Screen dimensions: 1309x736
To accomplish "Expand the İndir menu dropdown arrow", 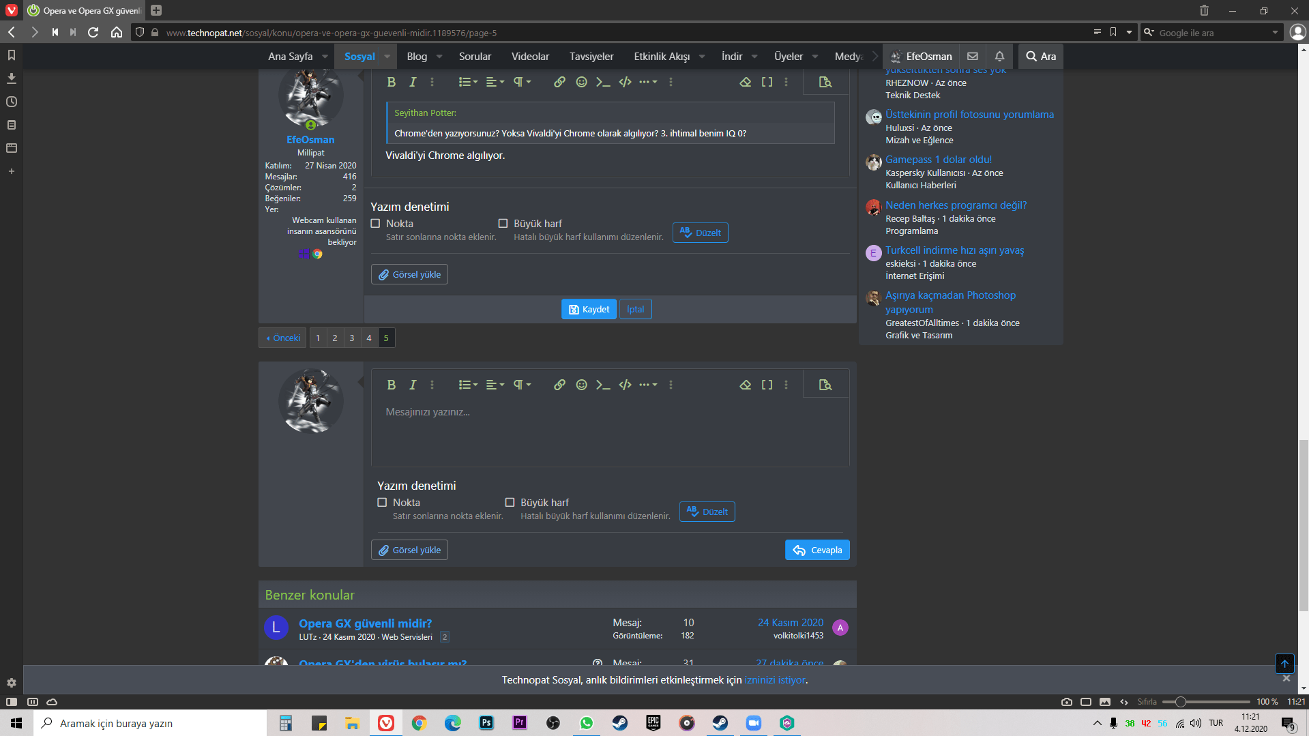I will [754, 57].
